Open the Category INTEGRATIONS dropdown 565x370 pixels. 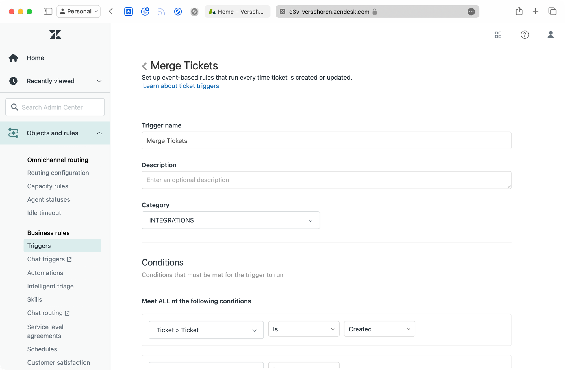click(x=231, y=220)
